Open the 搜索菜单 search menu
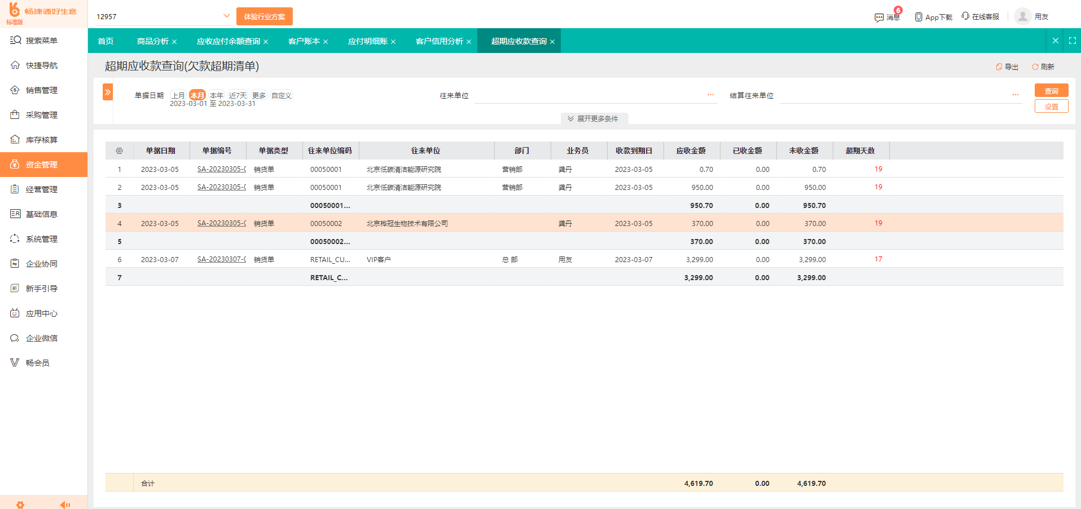Screen dimensions: 1081x509 click(34, 40)
